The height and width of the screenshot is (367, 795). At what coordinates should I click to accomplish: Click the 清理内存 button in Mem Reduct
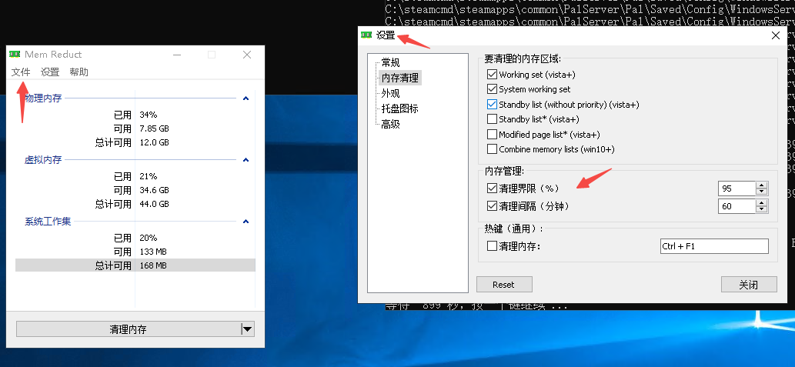pyautogui.click(x=129, y=329)
